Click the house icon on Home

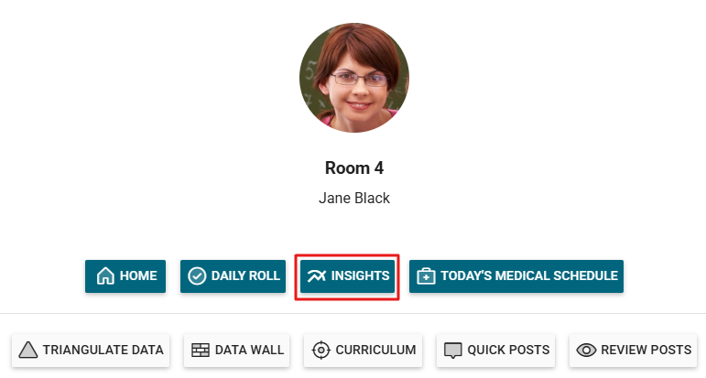pos(105,275)
